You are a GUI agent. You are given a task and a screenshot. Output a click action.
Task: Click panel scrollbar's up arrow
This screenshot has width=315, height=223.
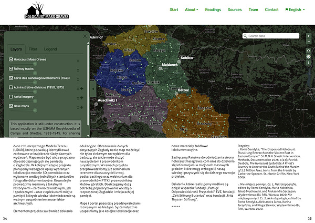click(88, 43)
